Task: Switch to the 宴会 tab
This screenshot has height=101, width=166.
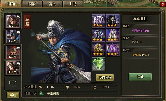Action: [x=52, y=4]
